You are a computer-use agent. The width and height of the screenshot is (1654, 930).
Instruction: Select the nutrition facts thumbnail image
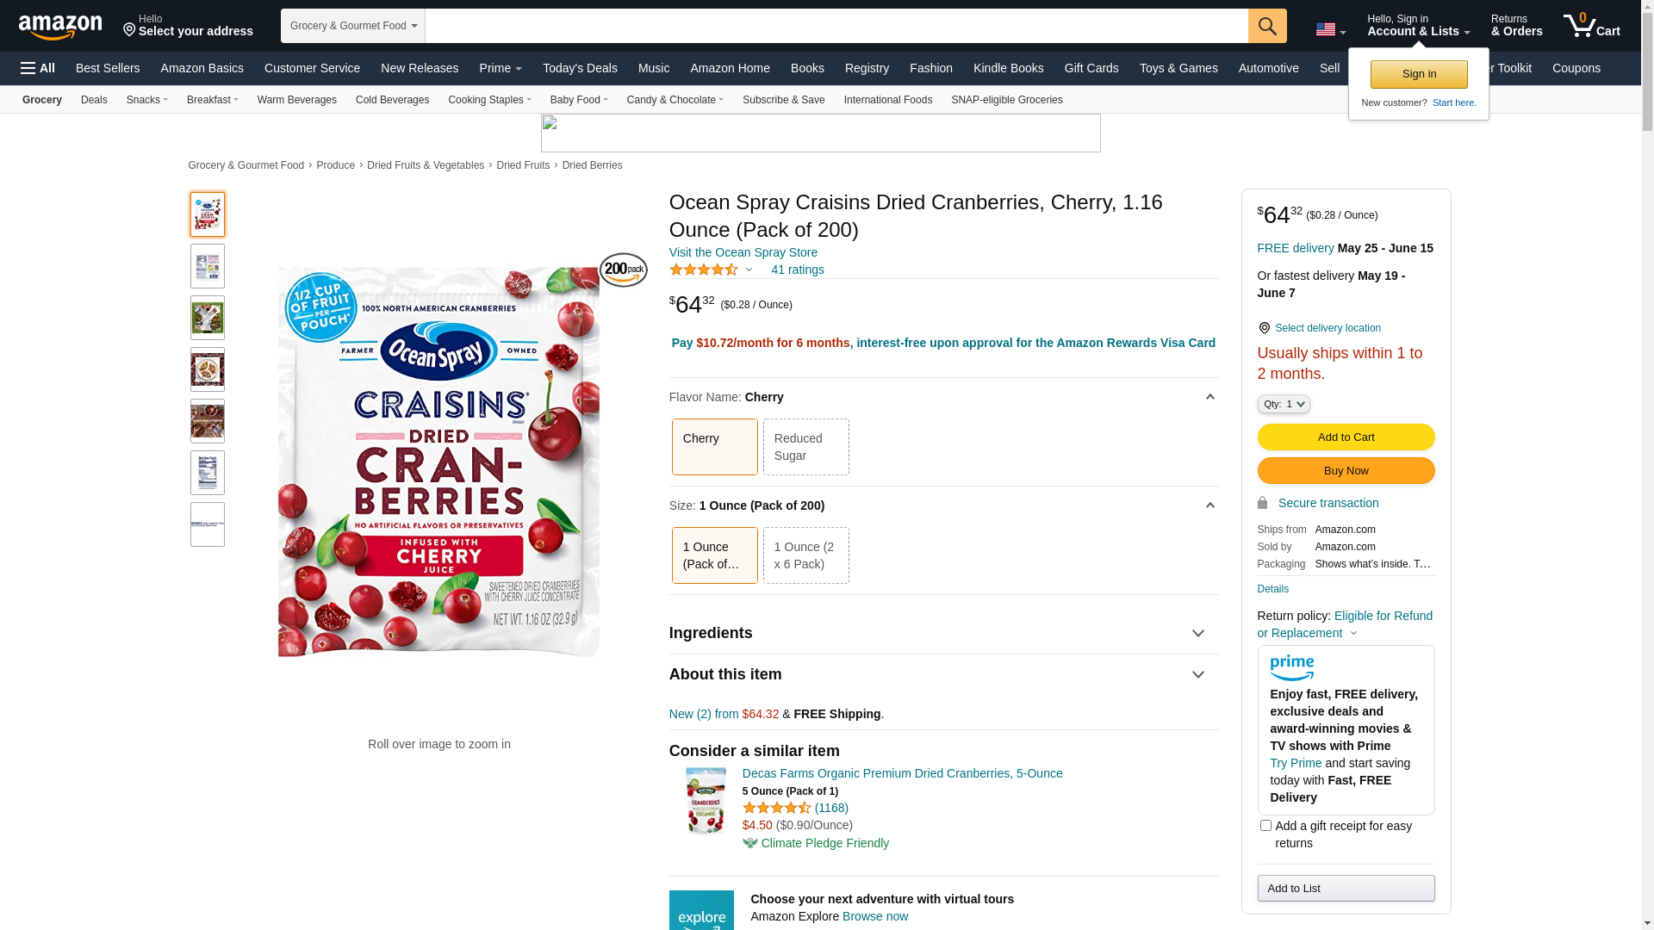tap(208, 473)
